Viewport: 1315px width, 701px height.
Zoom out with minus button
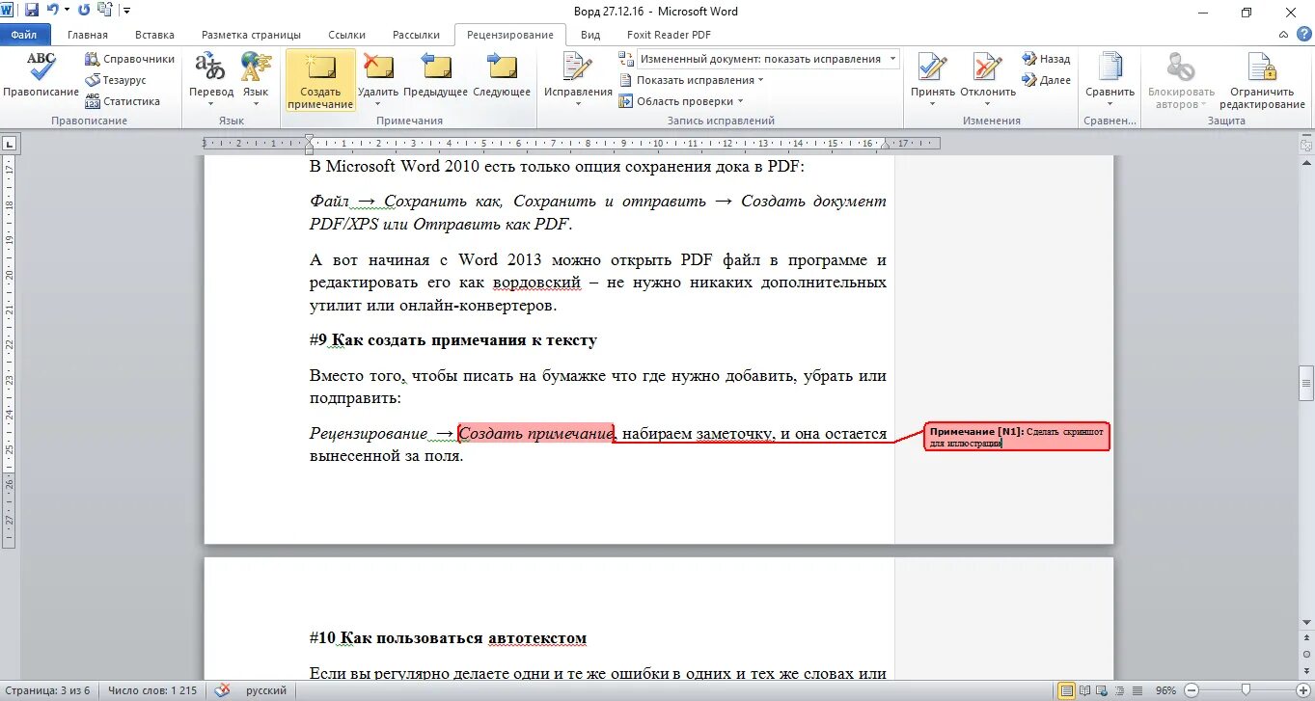pyautogui.click(x=1192, y=690)
